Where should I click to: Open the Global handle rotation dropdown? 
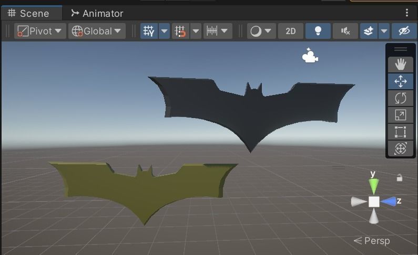(x=97, y=31)
